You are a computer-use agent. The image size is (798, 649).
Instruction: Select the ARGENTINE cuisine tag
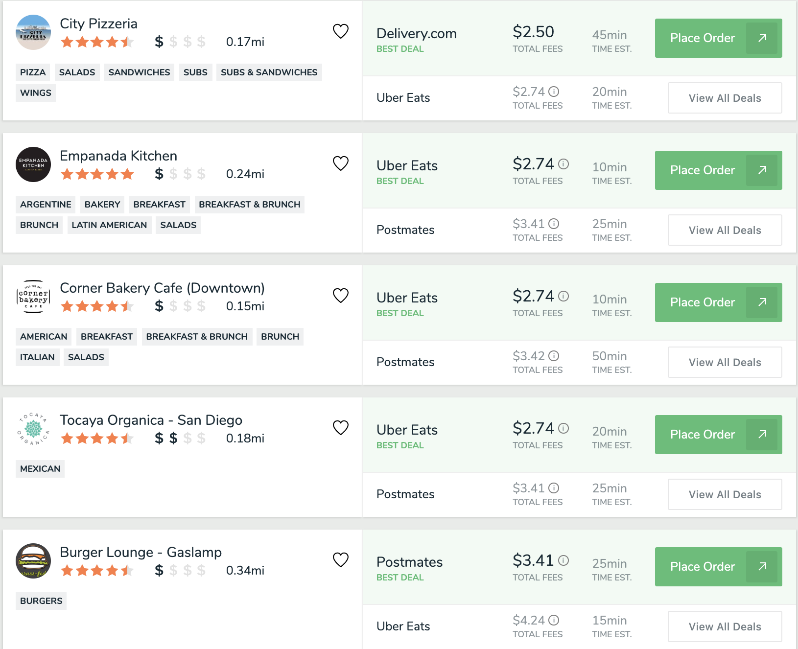46,205
